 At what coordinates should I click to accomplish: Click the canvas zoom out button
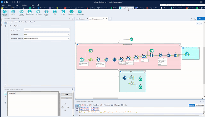click(197, 23)
